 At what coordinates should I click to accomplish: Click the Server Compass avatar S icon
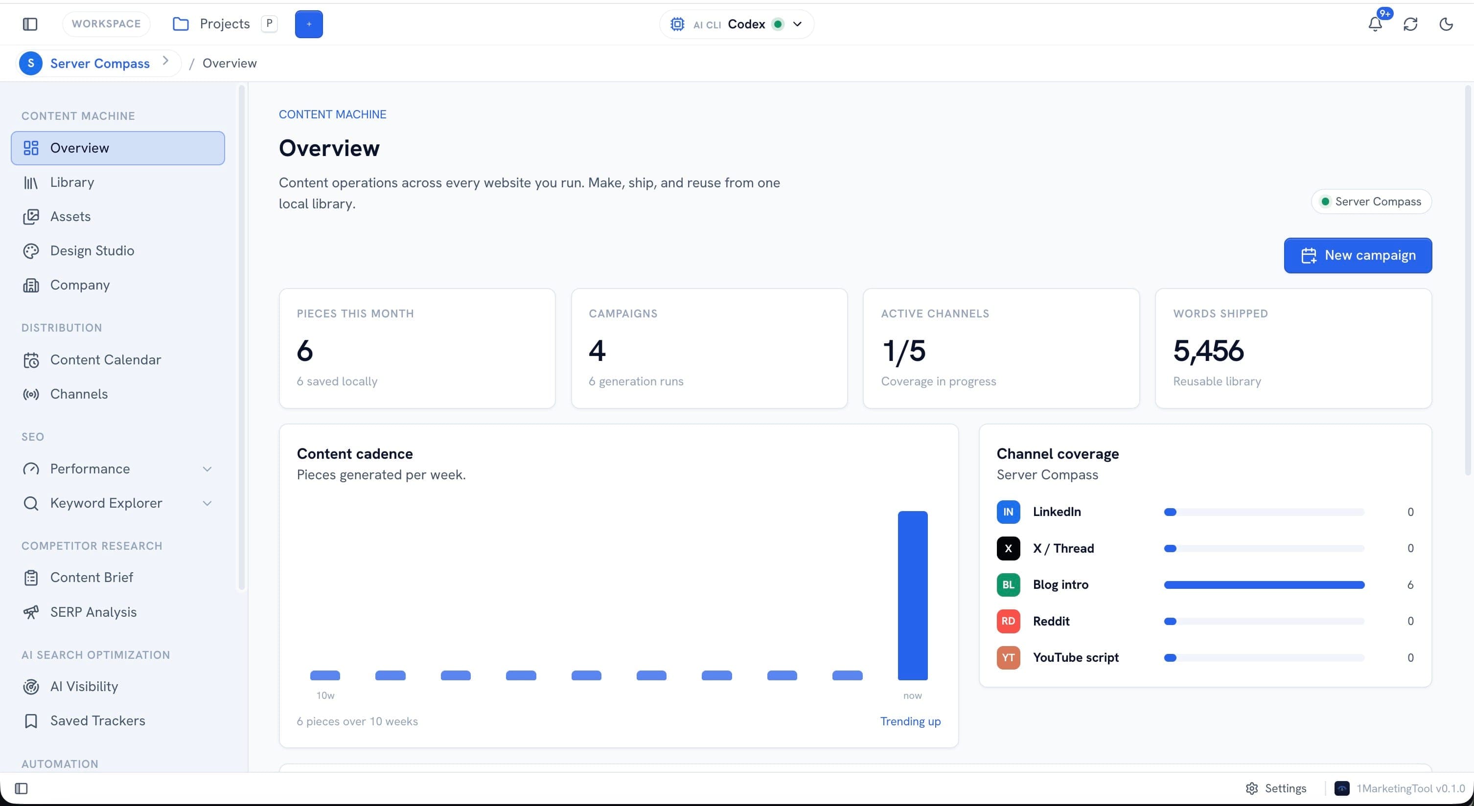tap(31, 63)
